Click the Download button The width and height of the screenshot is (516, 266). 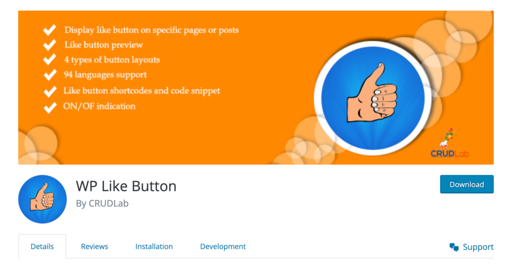point(467,184)
